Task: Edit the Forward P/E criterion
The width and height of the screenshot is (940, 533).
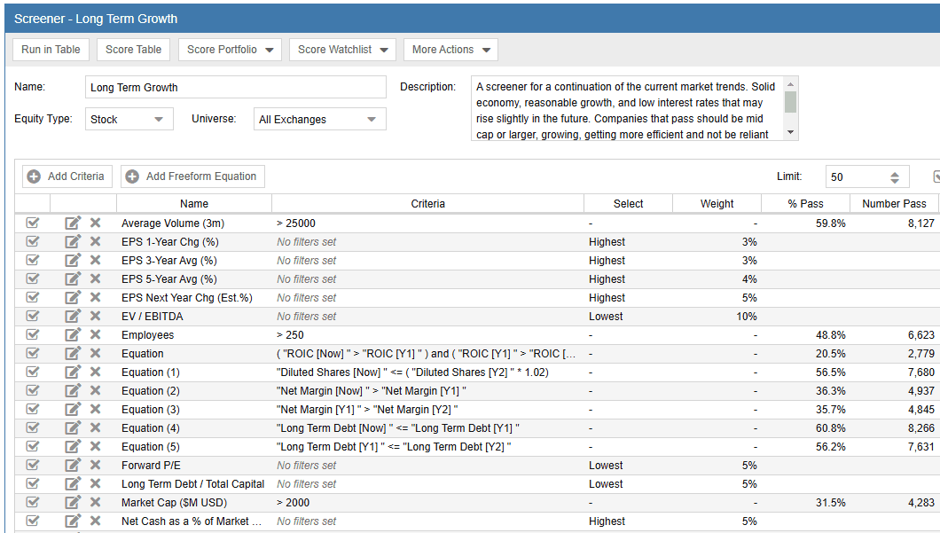Action: (73, 465)
